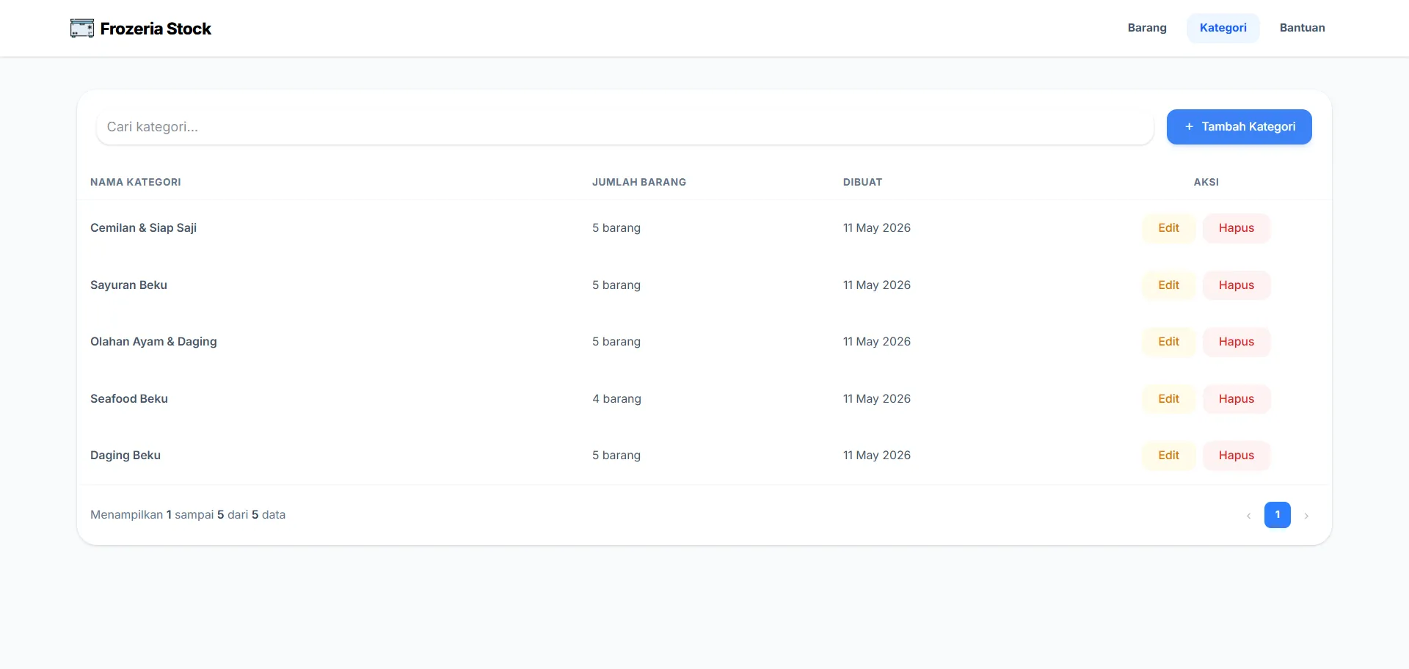The image size is (1409, 669).
Task: Click the NAMA KATEGORI column header
Action: (x=136, y=182)
